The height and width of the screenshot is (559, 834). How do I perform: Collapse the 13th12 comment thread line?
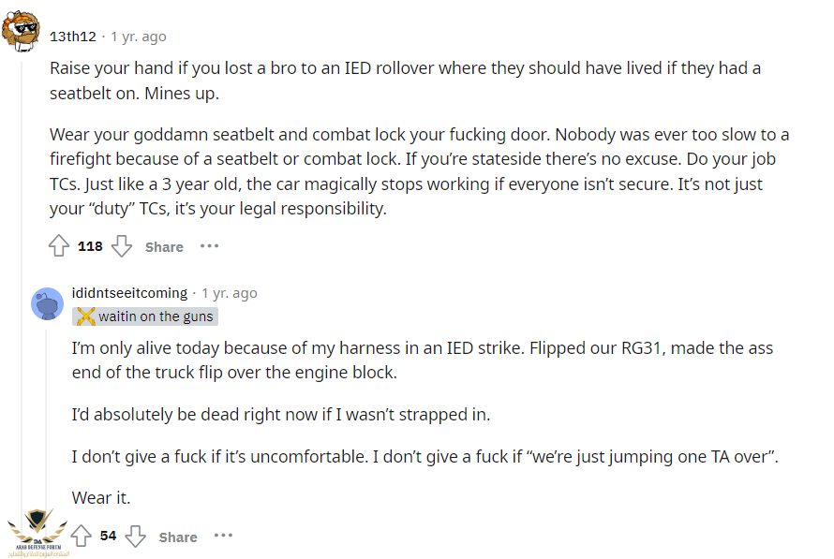(x=21, y=281)
